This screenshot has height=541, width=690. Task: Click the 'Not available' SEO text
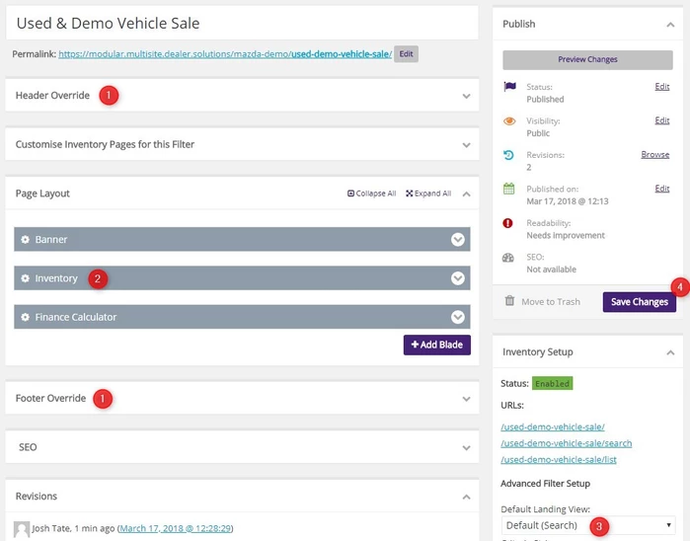click(x=552, y=270)
